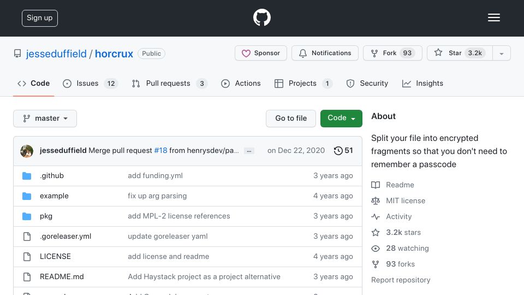Open the Pull requests tab
Image resolution: width=524 pixels, height=295 pixels.
coord(169,83)
